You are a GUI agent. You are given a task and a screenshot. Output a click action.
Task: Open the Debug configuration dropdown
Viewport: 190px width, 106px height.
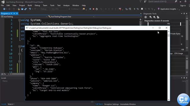pos(45,9)
